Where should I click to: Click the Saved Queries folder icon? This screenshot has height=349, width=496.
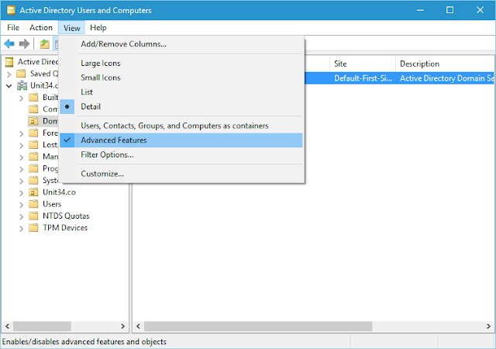pos(21,74)
